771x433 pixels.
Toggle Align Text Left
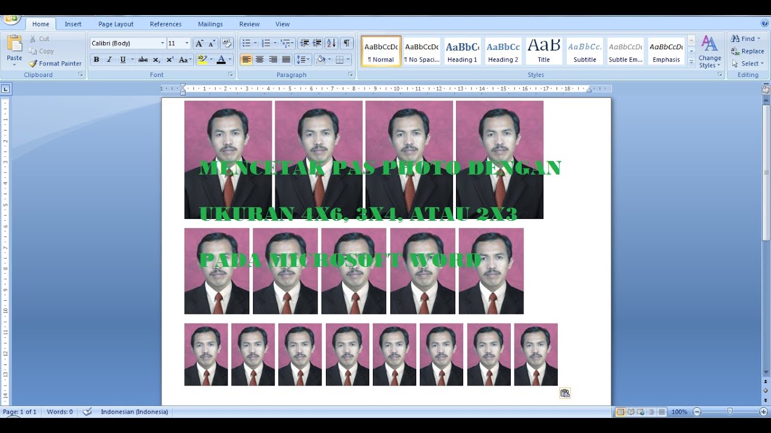click(246, 60)
